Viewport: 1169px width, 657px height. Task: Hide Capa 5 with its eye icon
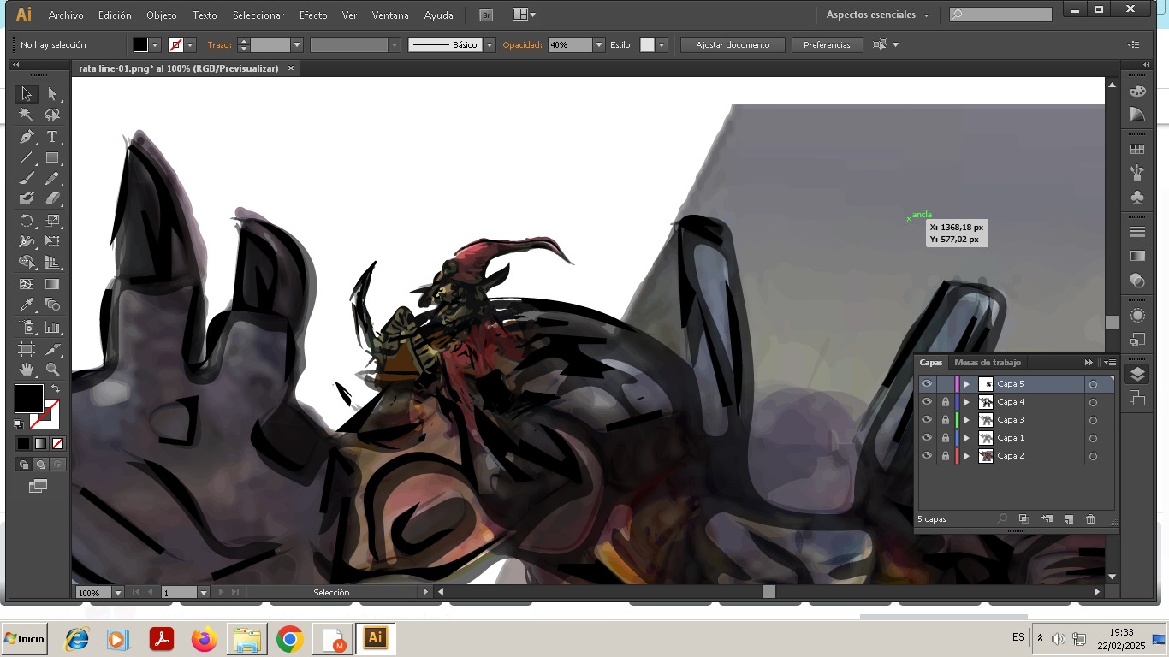(927, 384)
